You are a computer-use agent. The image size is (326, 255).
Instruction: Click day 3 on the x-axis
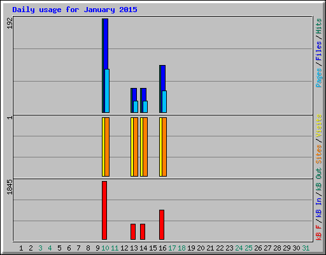pos(40,248)
